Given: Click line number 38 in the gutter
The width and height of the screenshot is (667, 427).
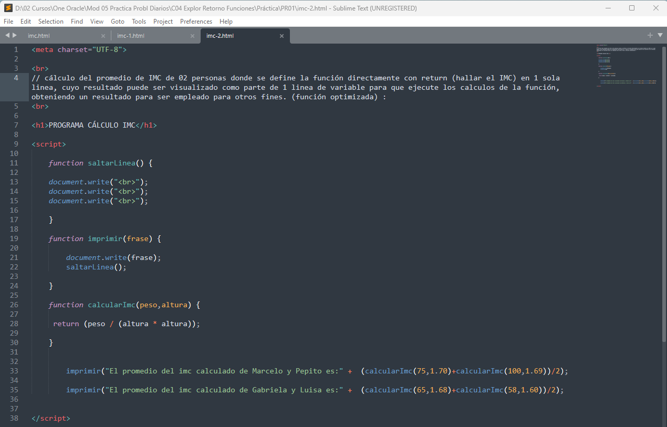Looking at the screenshot, I should point(14,418).
